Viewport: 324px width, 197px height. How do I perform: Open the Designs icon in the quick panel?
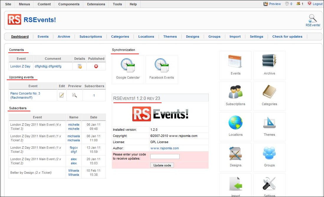(x=235, y=153)
